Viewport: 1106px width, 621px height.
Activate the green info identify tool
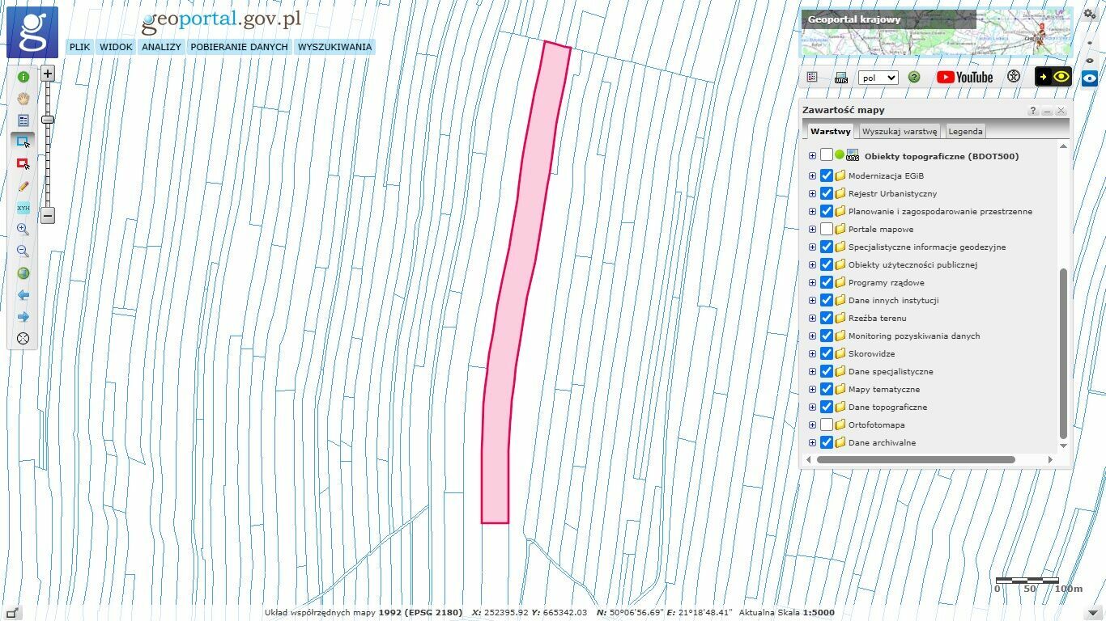pyautogui.click(x=23, y=77)
